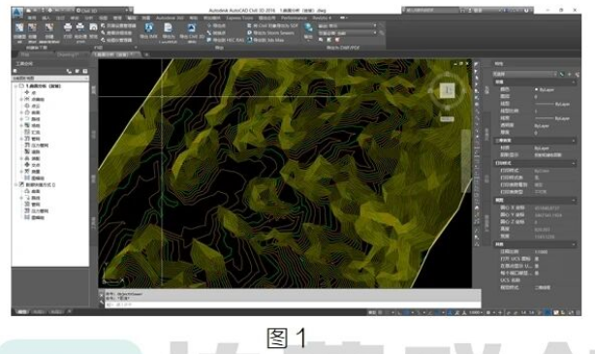The image size is (595, 354).
Task: Click 导出为 Storm Sewers command
Action: [270, 33]
